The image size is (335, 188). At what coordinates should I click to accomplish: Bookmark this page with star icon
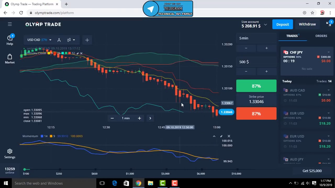312,13
